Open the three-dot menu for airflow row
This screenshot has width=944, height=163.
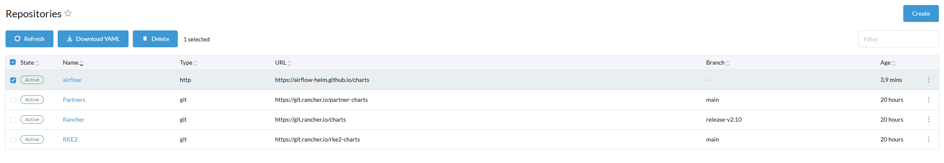(x=928, y=80)
